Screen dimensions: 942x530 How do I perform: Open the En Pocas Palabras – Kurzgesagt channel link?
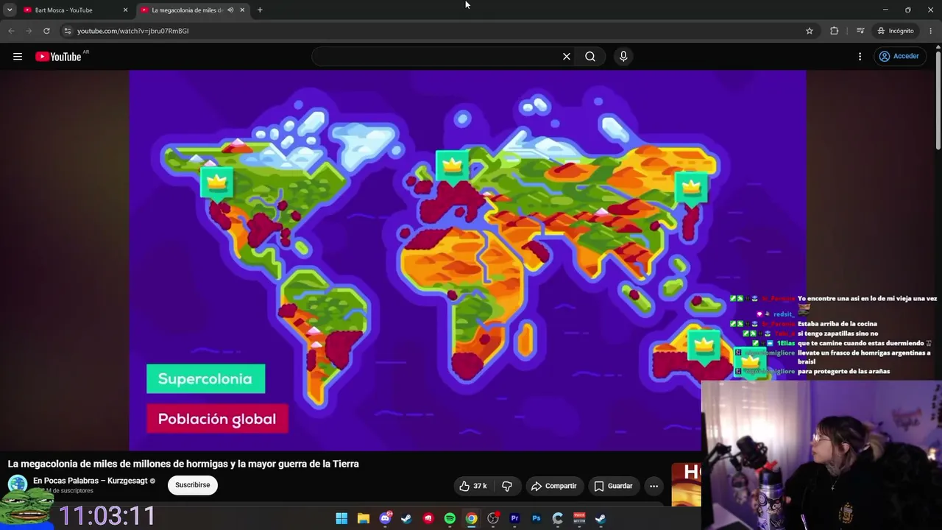coord(91,481)
